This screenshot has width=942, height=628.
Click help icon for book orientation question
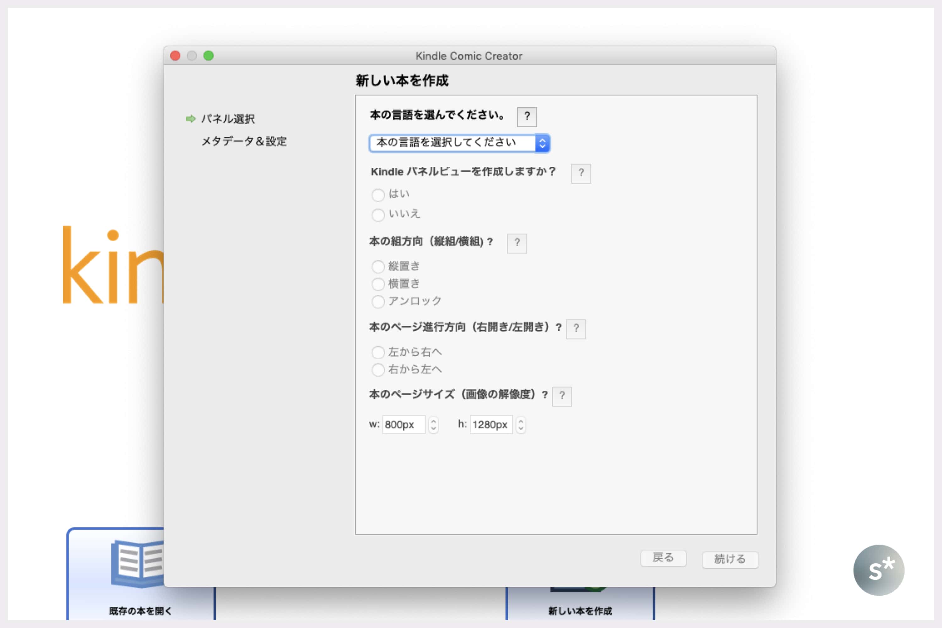517,243
